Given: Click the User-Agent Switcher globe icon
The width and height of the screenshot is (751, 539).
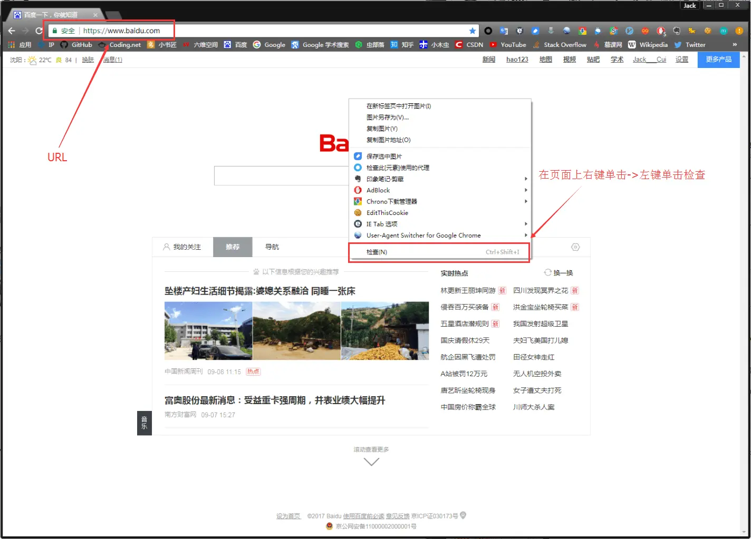Looking at the screenshot, I should (x=359, y=235).
